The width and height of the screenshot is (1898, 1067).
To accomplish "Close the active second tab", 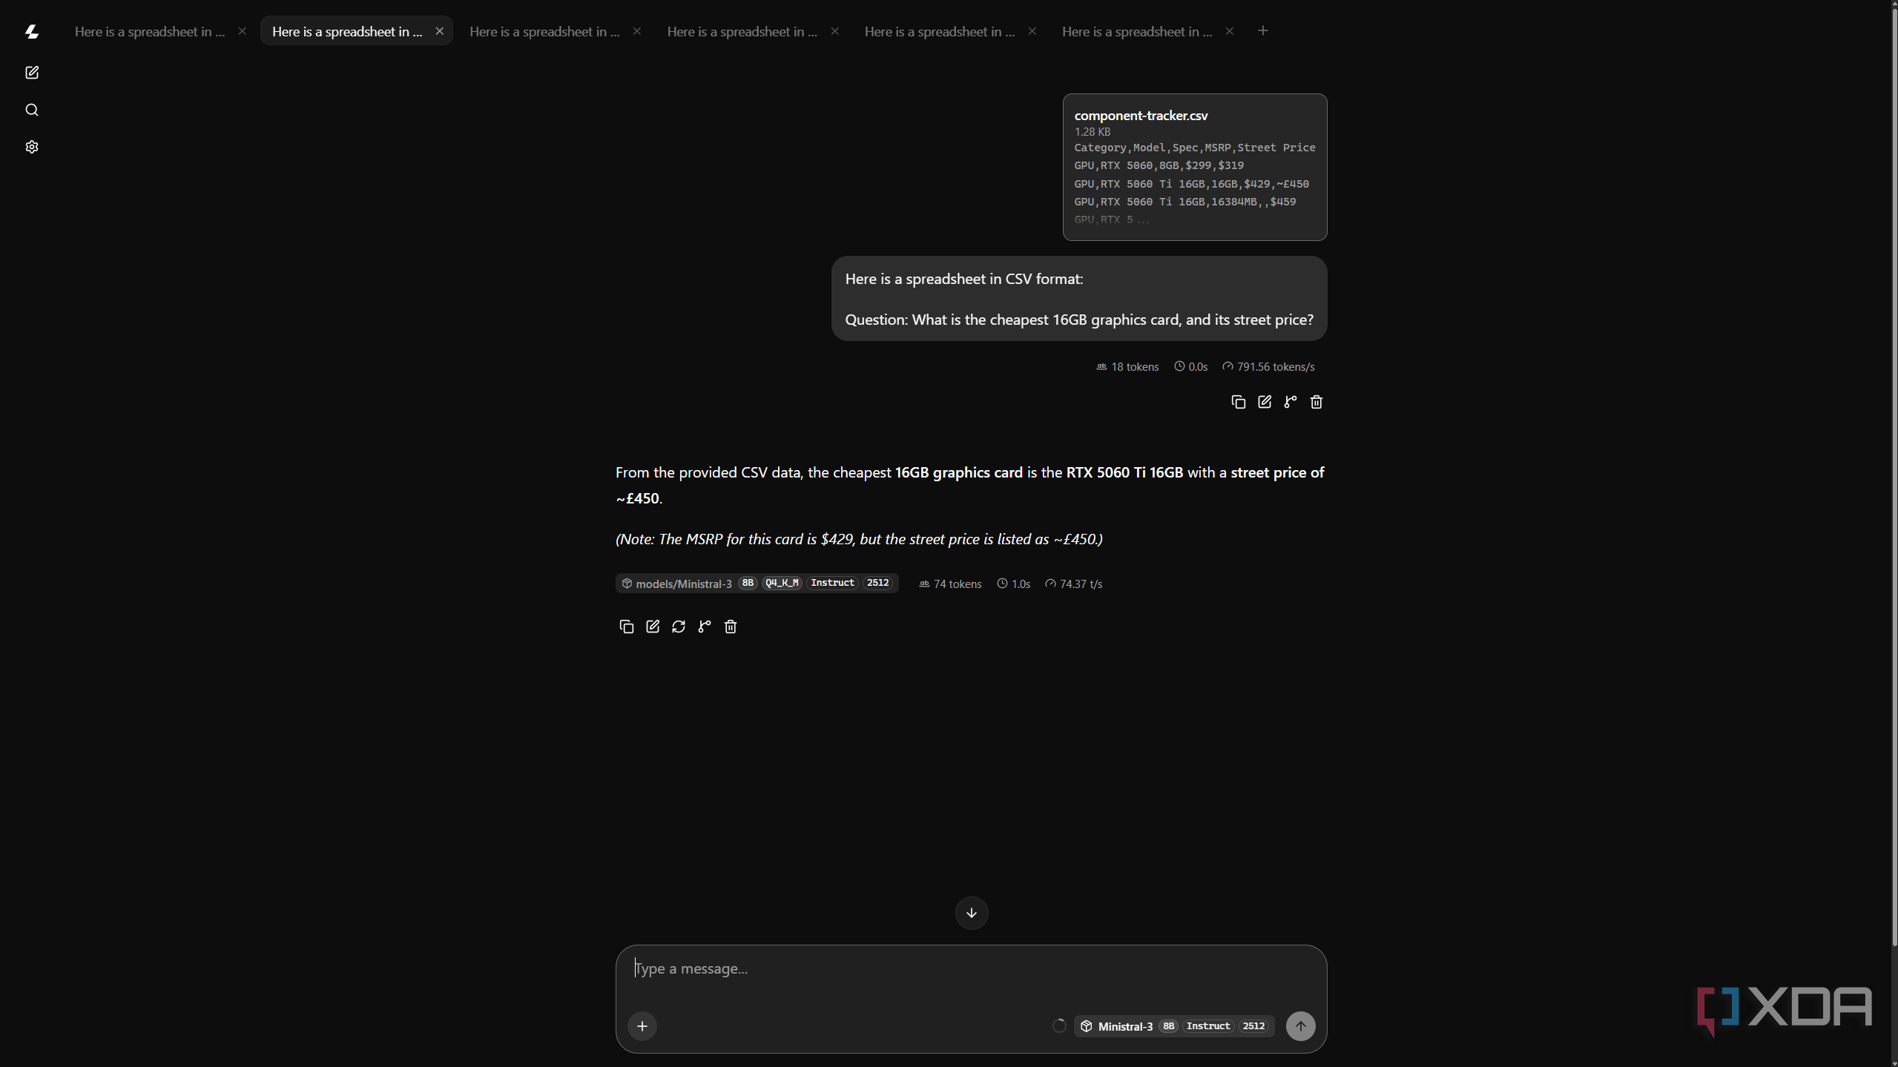I will [440, 31].
